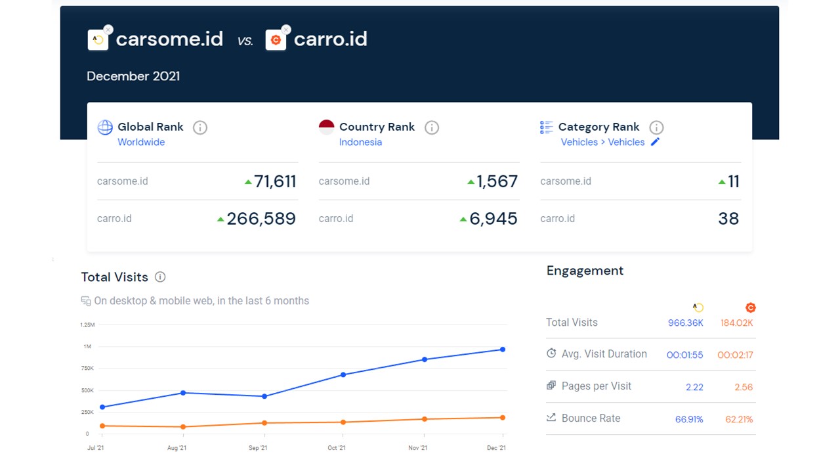Edit the category with the pencil icon
This screenshot has width=840, height=473.
tap(655, 142)
